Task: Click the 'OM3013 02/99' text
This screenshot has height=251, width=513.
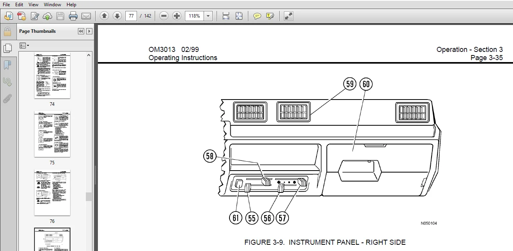Action: tap(173, 50)
